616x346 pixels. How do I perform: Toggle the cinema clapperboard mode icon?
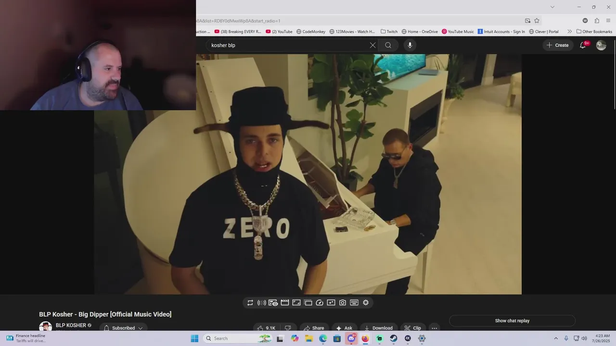pos(285,303)
